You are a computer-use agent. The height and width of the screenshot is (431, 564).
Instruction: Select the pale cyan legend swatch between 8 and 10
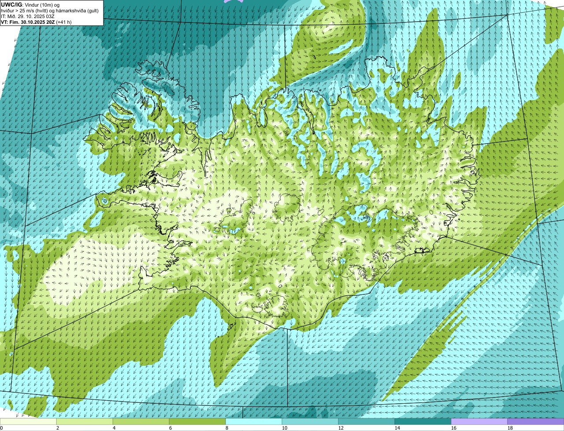[254, 422]
